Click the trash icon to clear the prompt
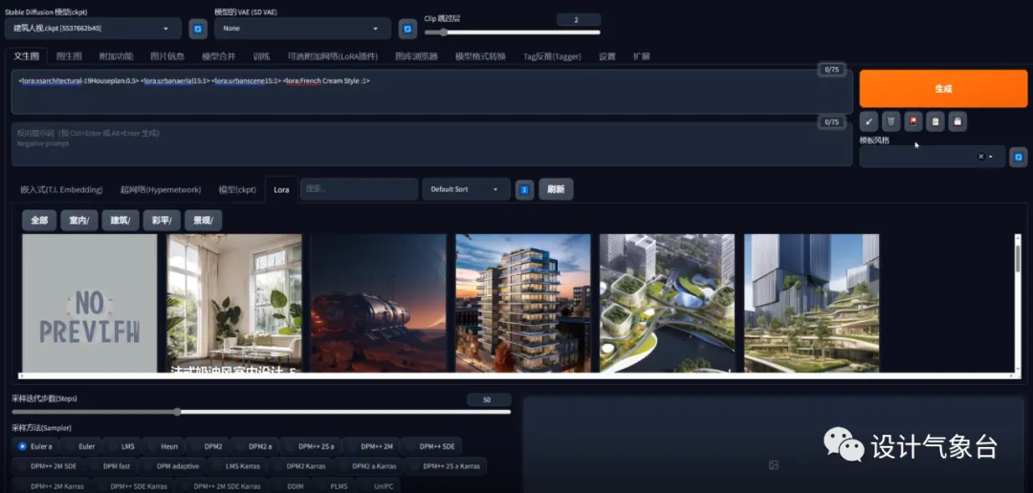1033x493 pixels. click(x=890, y=121)
